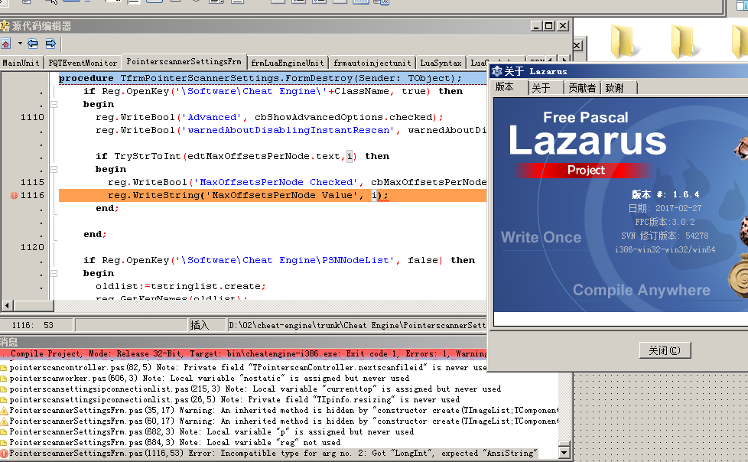Click the jump history home icon
The image size is (748, 462).
point(5,44)
